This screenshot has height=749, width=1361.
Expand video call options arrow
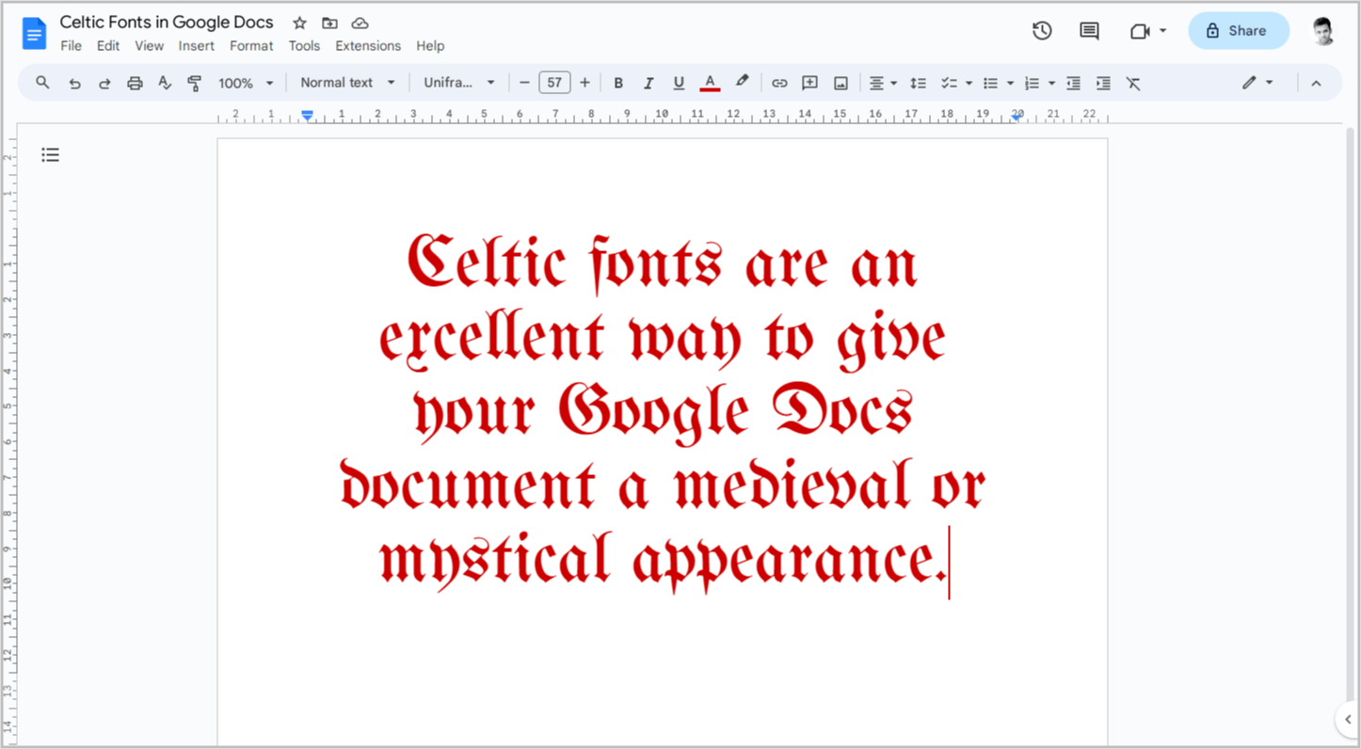tap(1162, 31)
